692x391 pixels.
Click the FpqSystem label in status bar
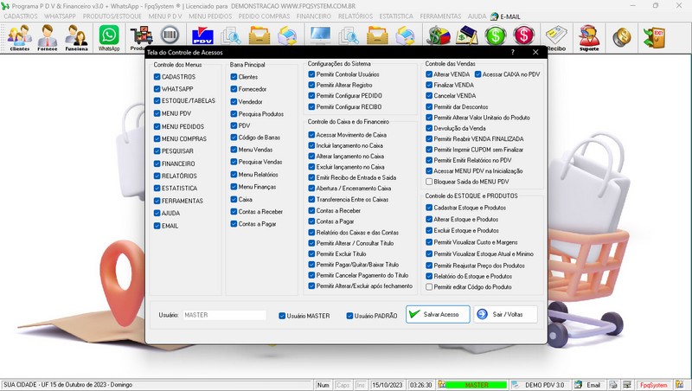[x=654, y=385]
